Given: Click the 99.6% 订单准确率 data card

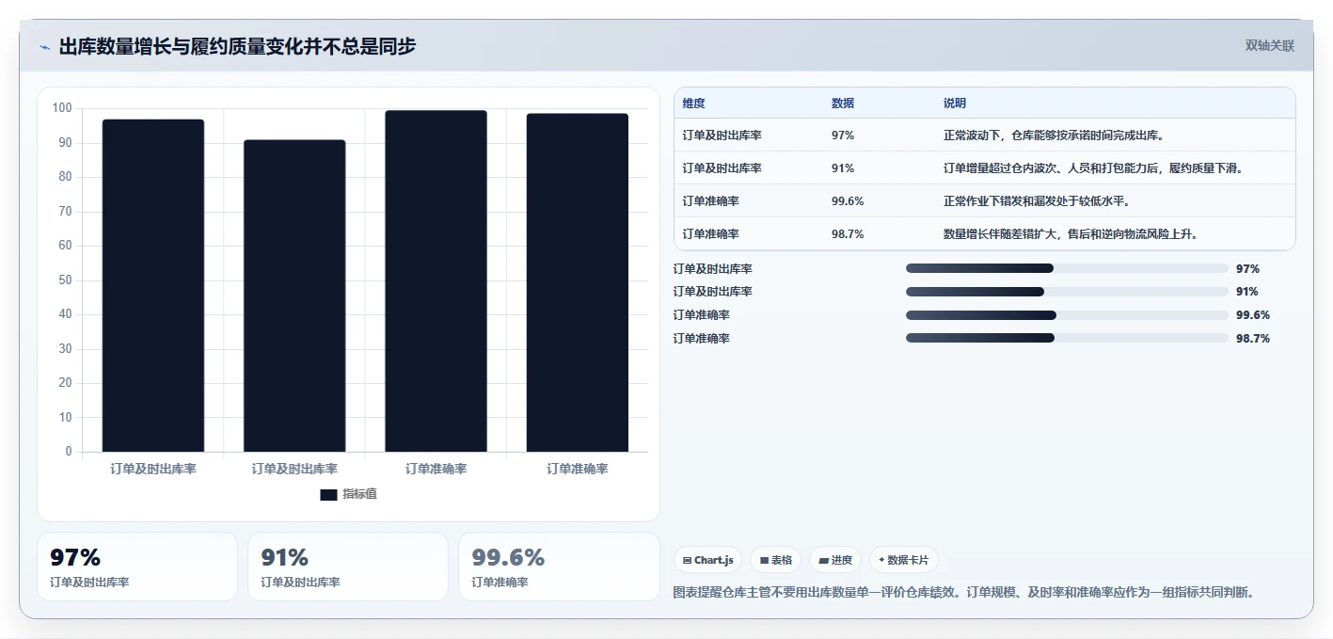Looking at the screenshot, I should pyautogui.click(x=559, y=567).
